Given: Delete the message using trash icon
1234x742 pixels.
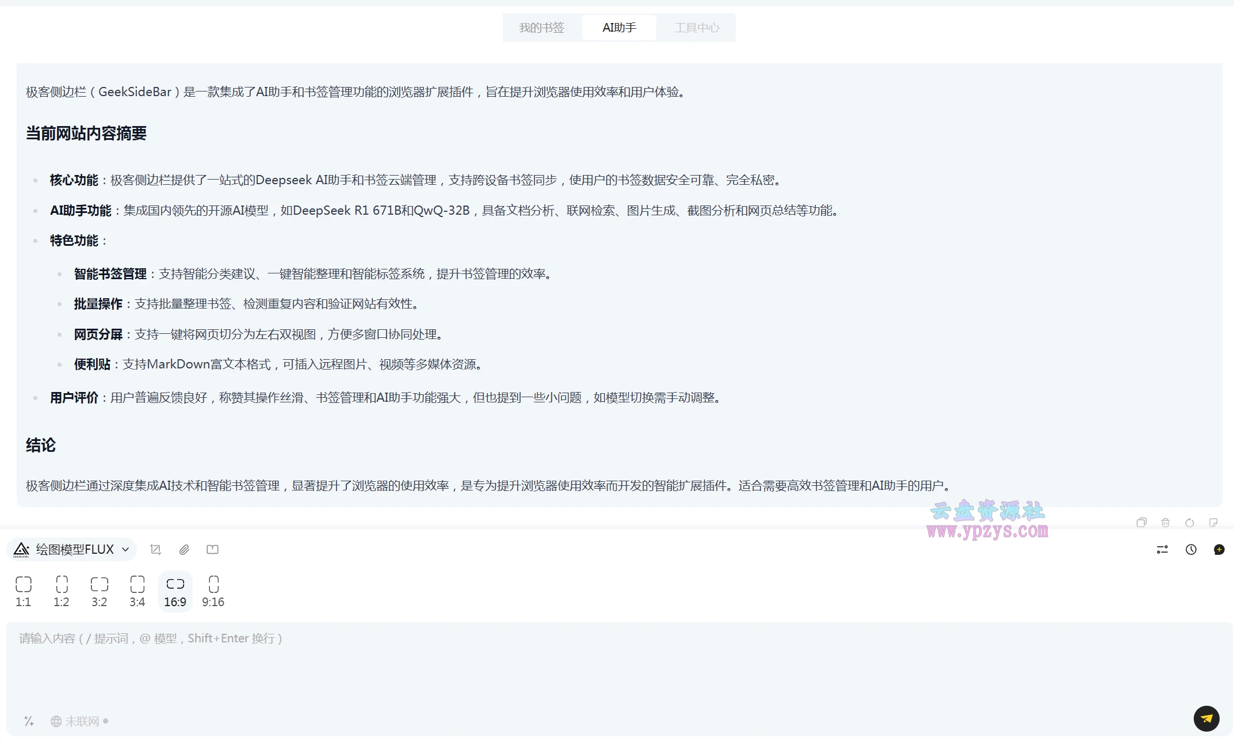Looking at the screenshot, I should [x=1166, y=523].
